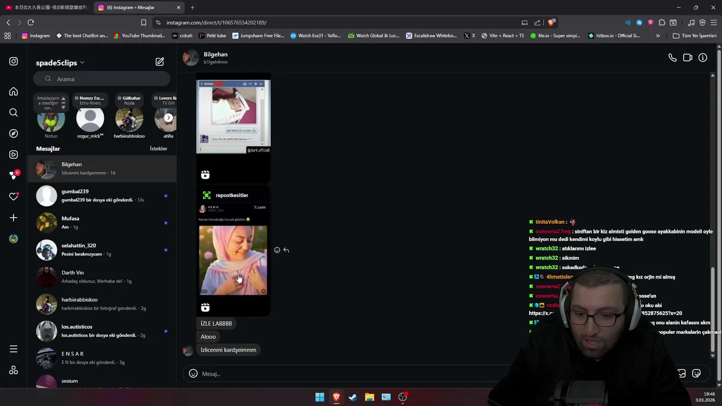The image size is (722, 406).
Task: Open a new browser tab
Action: (x=192, y=7)
